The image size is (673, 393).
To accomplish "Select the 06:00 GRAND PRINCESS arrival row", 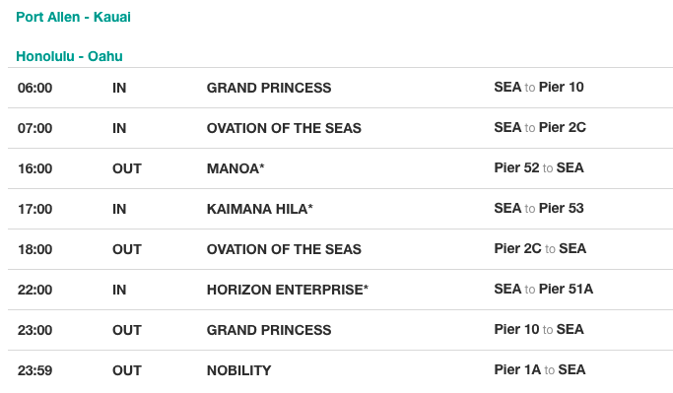I will tap(340, 88).
